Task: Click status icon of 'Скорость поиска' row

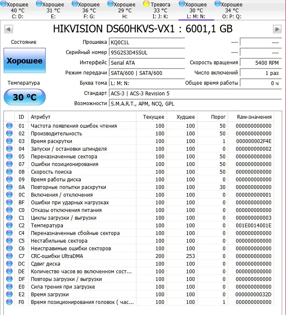Action: coord(9,172)
